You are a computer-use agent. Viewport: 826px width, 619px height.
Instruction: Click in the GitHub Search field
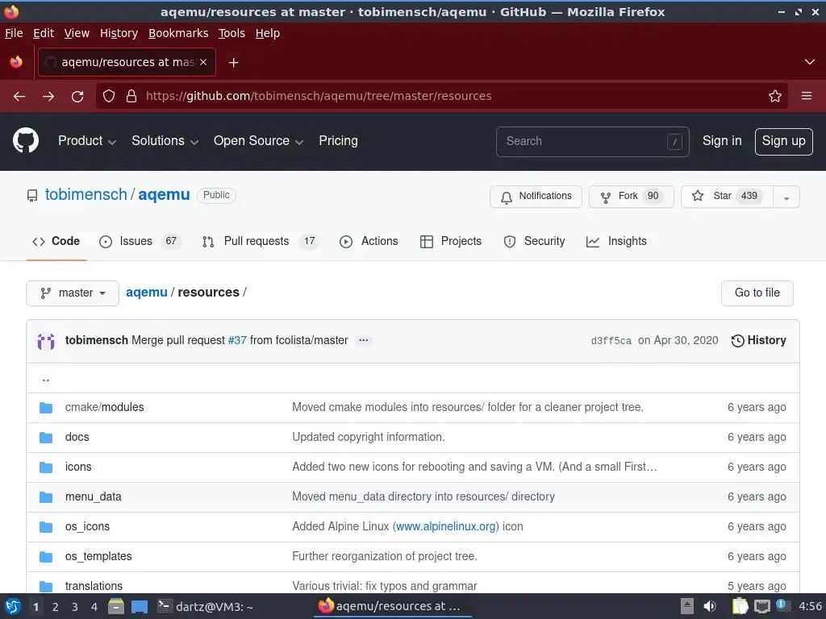[592, 142]
